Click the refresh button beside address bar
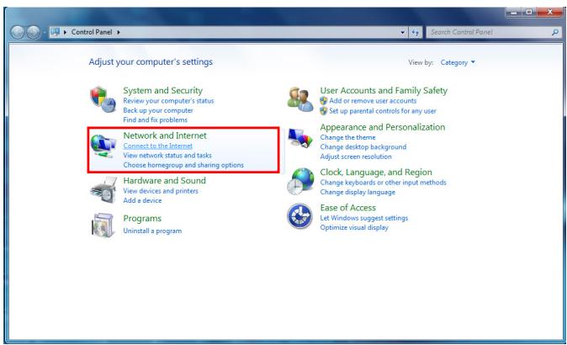Viewport: 567px width, 345px height. (415, 32)
